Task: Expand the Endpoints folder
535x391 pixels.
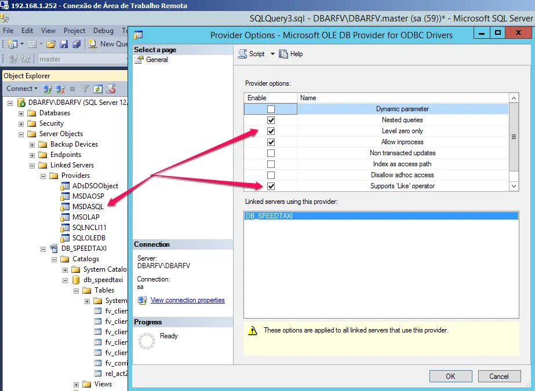Action: [32, 155]
